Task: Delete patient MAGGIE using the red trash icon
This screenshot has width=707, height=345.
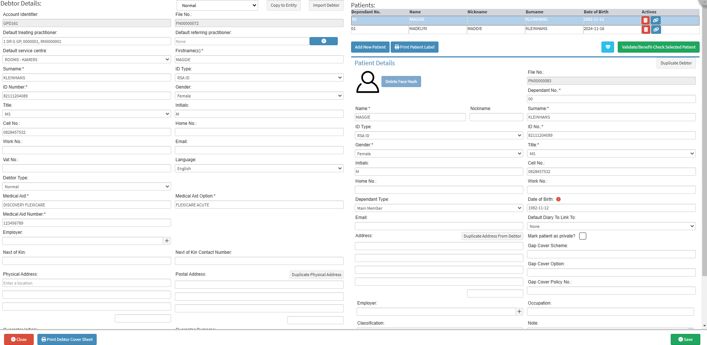Action: tap(646, 20)
